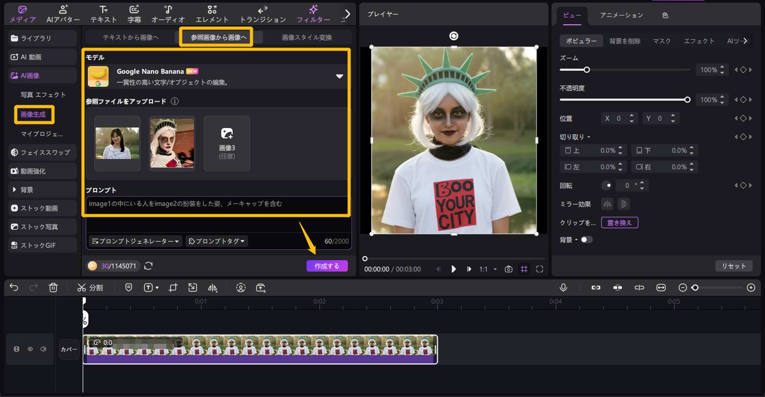765x397 pixels.
Task: Open the プロンプトタグ dropdown
Action: [217, 241]
